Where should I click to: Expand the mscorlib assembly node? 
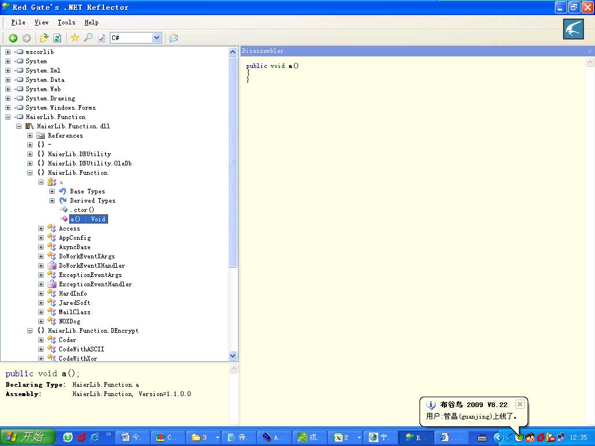pos(8,52)
